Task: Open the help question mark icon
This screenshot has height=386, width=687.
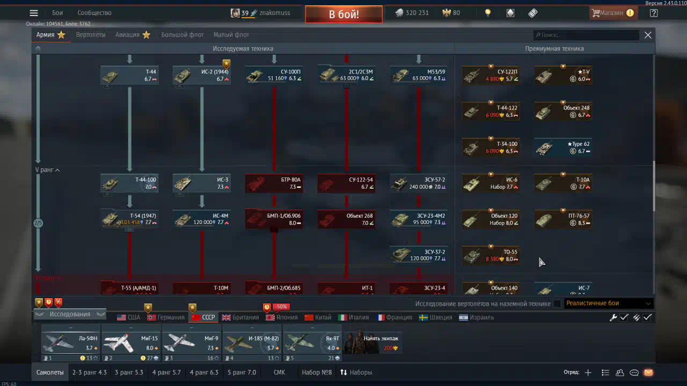Action: point(653,13)
